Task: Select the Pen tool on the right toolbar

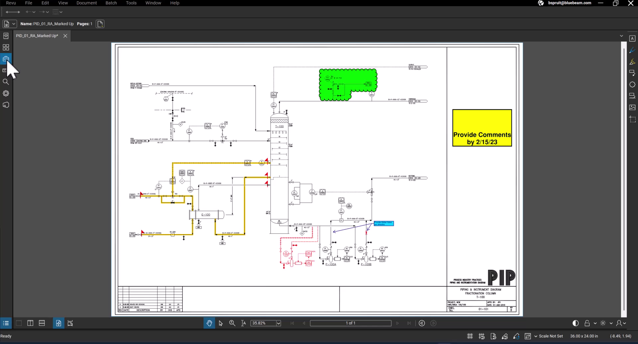Action: tap(633, 50)
